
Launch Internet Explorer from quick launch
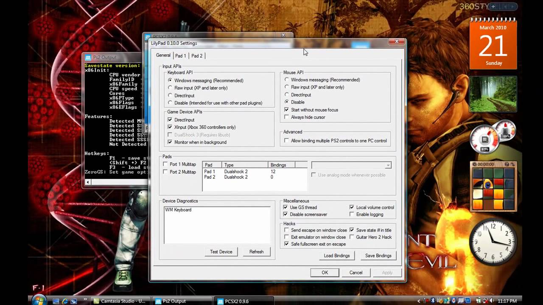click(65, 301)
